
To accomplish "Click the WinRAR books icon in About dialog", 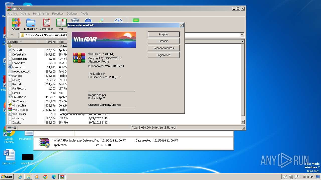I will (79, 57).
